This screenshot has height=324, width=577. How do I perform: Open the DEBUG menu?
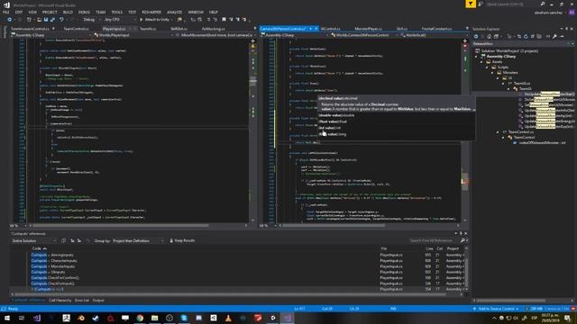pos(84,12)
